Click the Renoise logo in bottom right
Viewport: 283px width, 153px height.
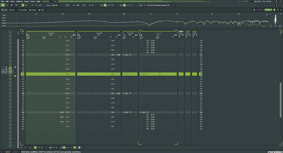point(275,152)
